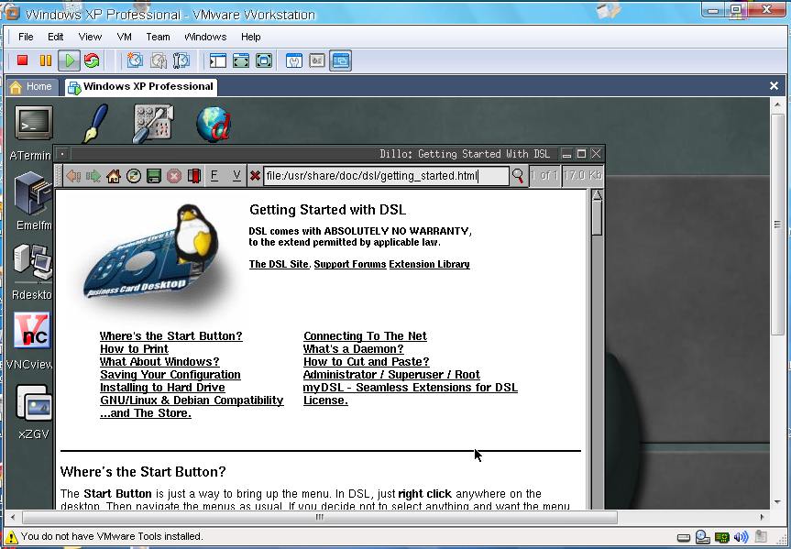791x549 pixels.
Task: Open the ATerminal desktop icon
Action: [x=33, y=123]
